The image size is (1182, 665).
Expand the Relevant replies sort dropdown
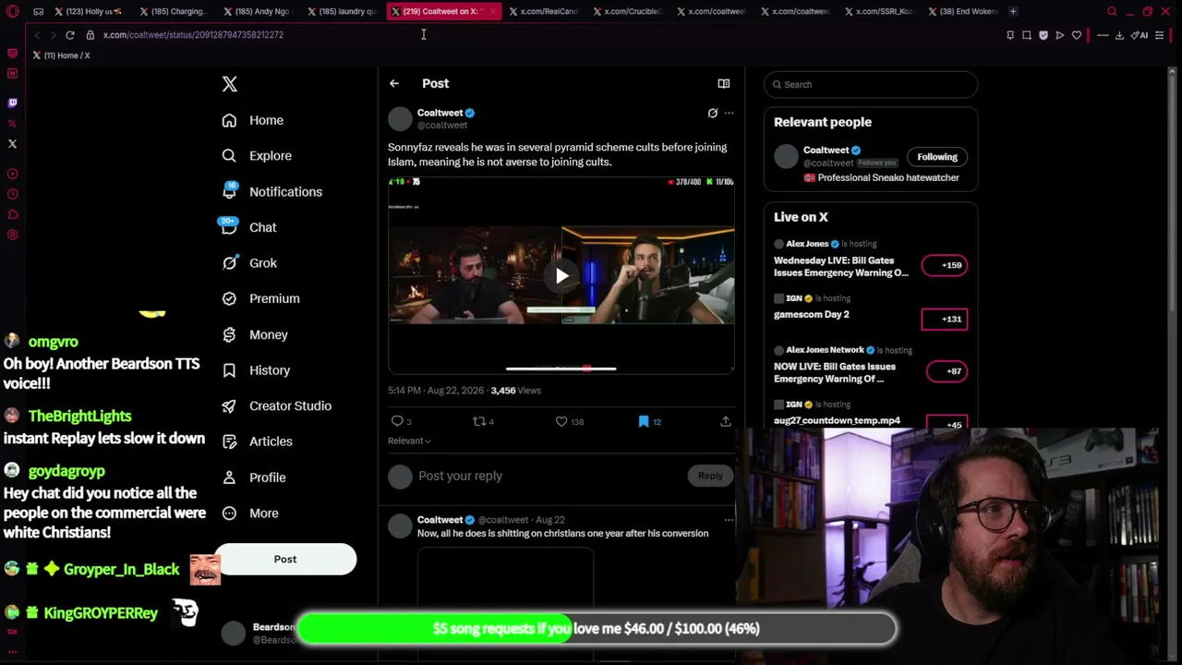coord(409,441)
